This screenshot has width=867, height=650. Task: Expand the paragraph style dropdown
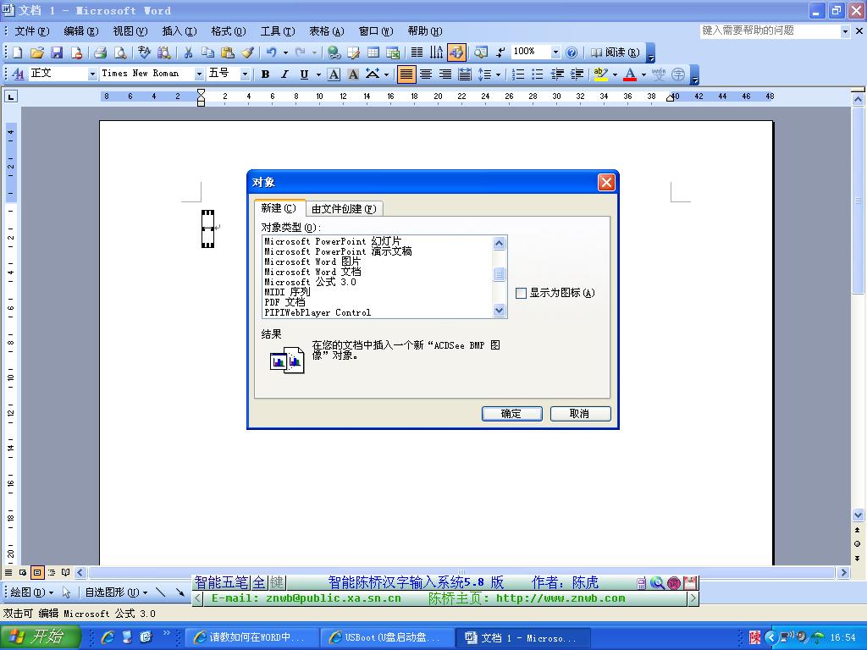click(92, 74)
